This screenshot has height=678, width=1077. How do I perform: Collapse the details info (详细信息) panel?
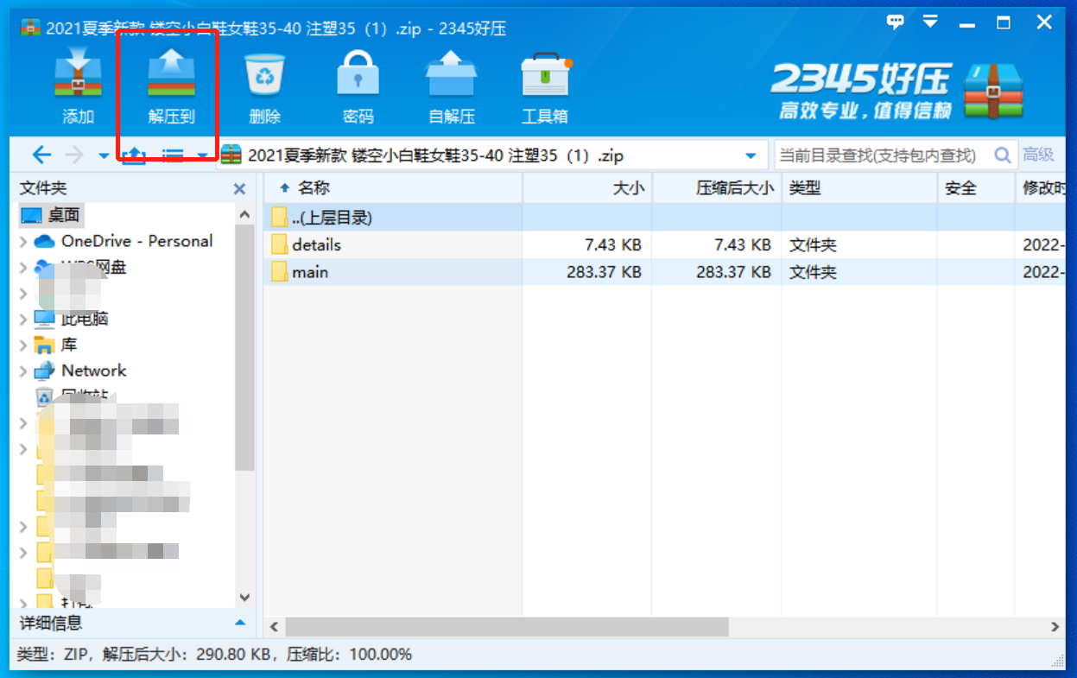(239, 623)
